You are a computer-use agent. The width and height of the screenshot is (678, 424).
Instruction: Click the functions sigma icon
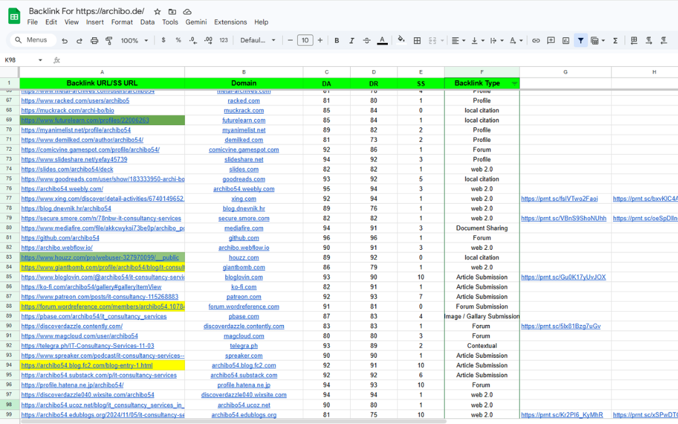coord(615,40)
